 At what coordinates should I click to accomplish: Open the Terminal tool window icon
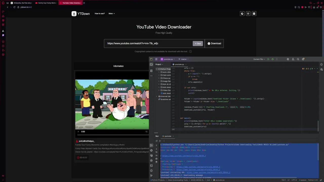pos(151,166)
